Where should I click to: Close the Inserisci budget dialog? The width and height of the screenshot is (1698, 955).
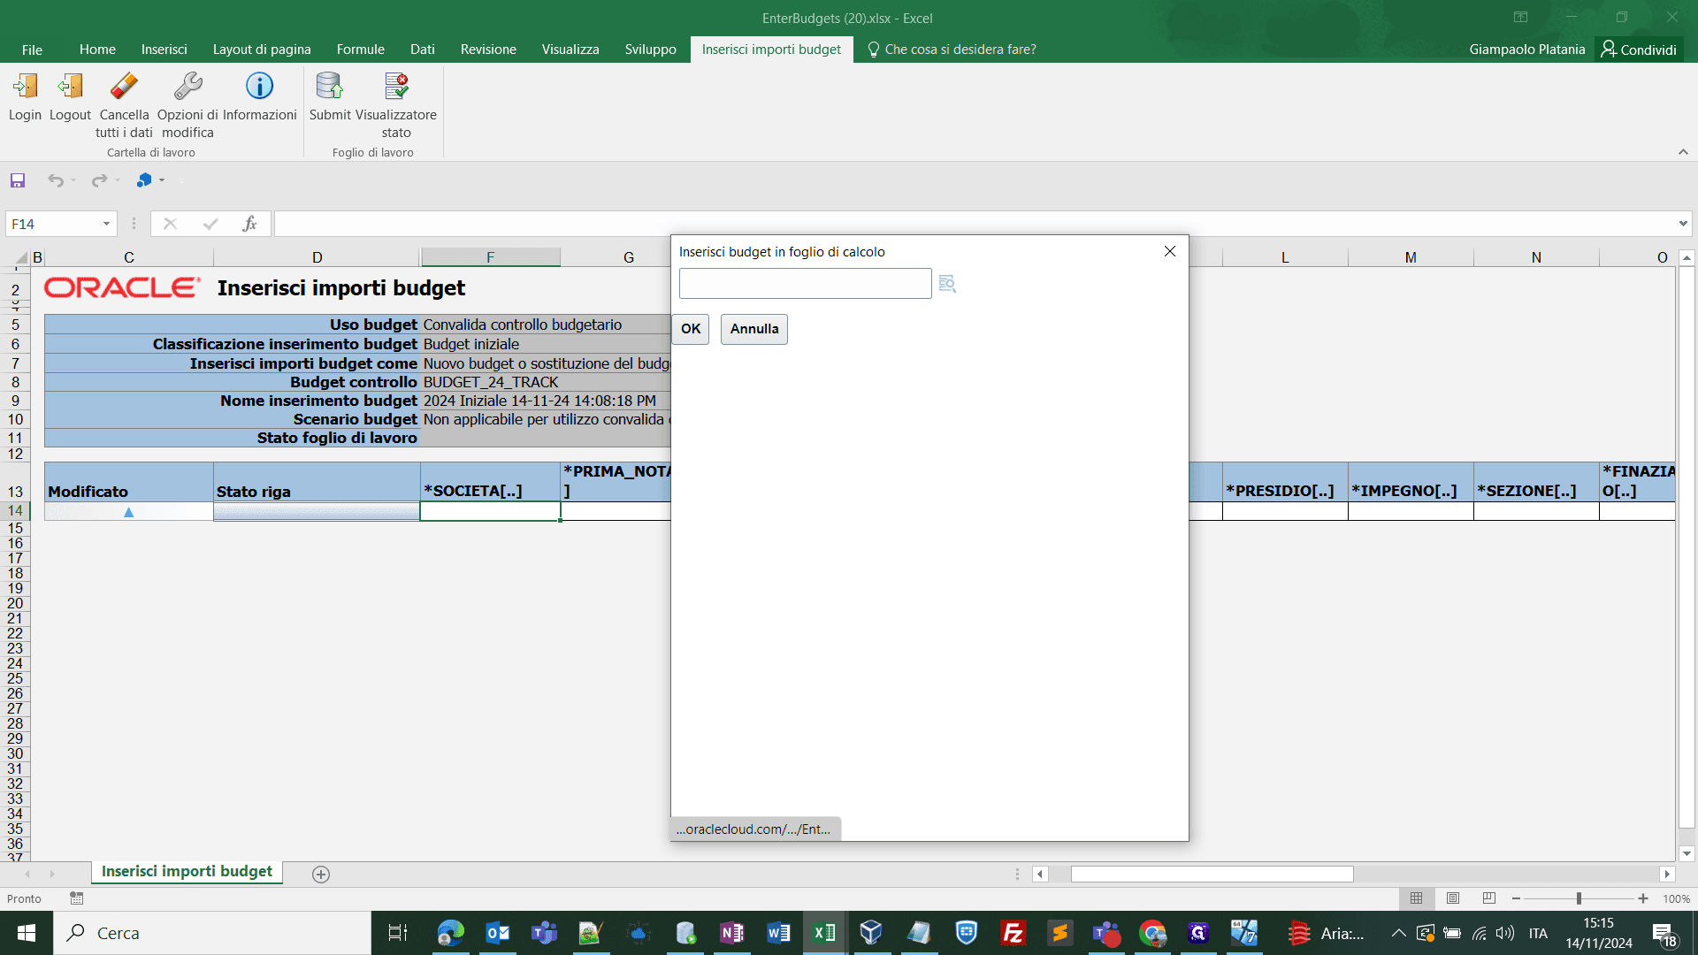1170,251
